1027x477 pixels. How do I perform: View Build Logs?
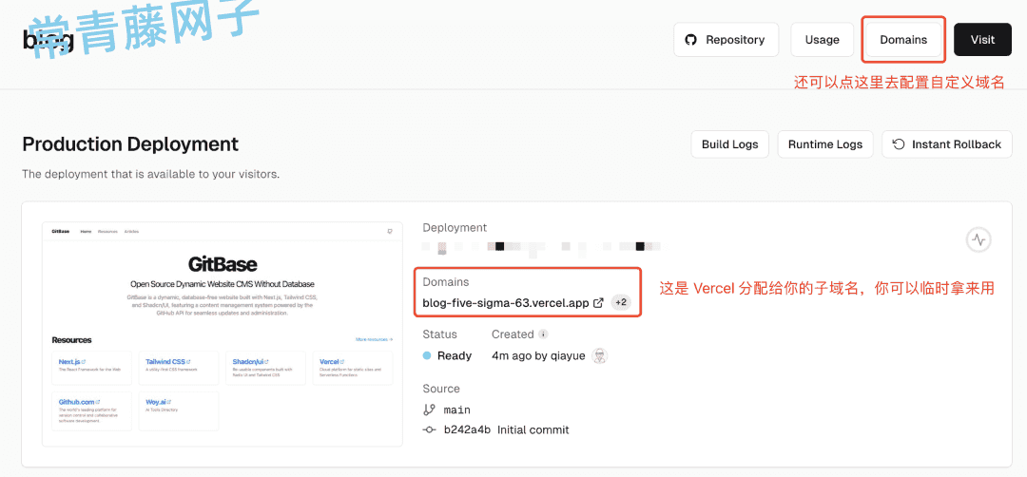click(x=729, y=144)
